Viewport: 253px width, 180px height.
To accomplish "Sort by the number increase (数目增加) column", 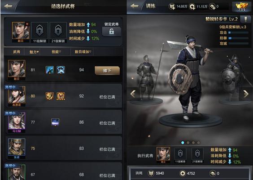I will [x=83, y=52].
